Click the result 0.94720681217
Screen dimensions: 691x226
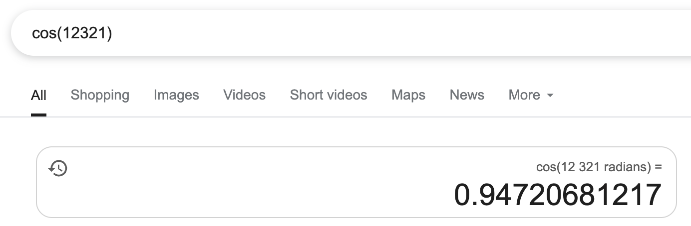(x=557, y=195)
